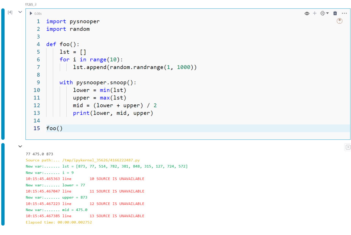
Task: Click the 'with pysnooper.snoop():' line
Action: tap(98, 83)
